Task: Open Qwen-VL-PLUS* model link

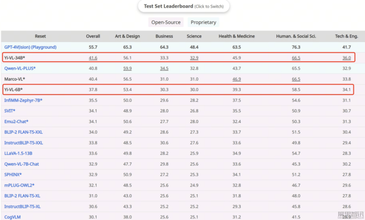Action: 20,68
